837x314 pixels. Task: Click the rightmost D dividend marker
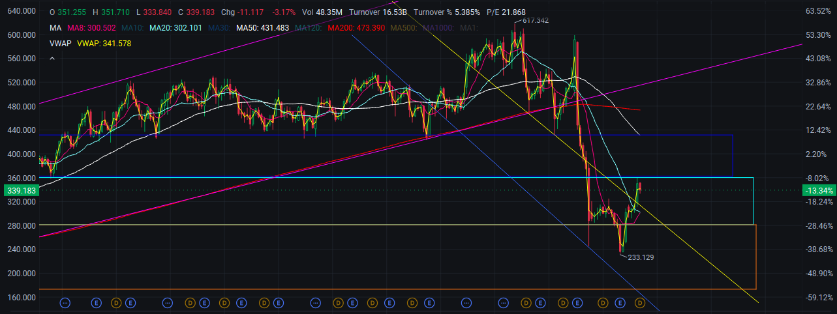coord(640,303)
